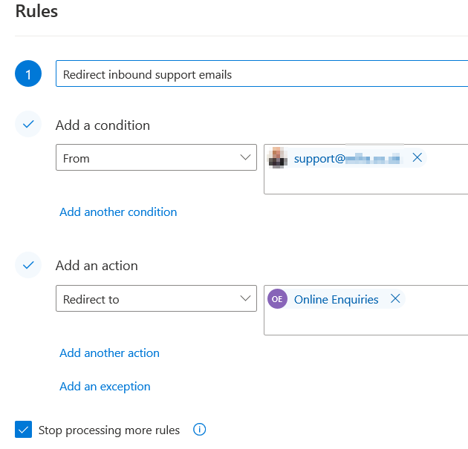Open the From condition dropdown
This screenshot has width=468, height=449.
click(149, 157)
